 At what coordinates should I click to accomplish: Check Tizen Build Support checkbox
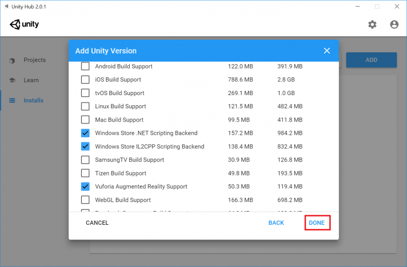click(x=85, y=173)
